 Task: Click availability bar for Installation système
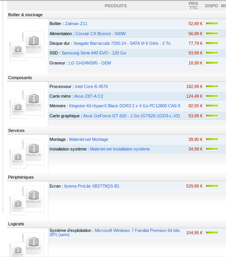coord(212,149)
